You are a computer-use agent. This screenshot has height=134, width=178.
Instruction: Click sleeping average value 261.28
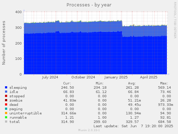pyautogui.click(x=132, y=88)
